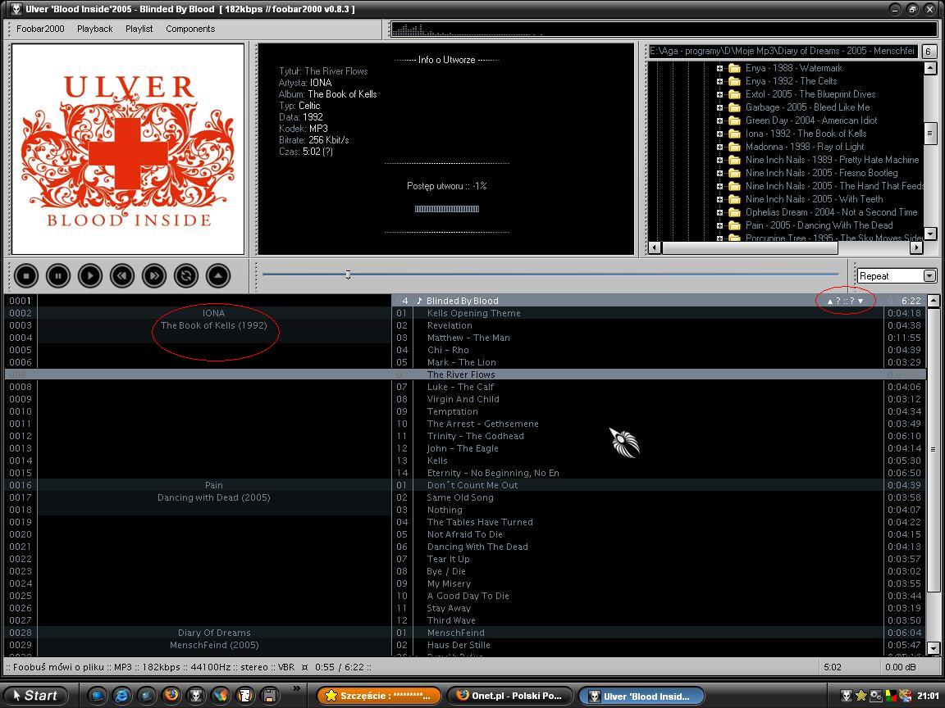This screenshot has height=708, width=945.
Task: Select the track Don't Count Me Out
Action: 472,485
